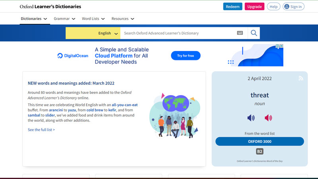Open the English language dropdown
The height and width of the screenshot is (179, 318).
[x=93, y=33]
